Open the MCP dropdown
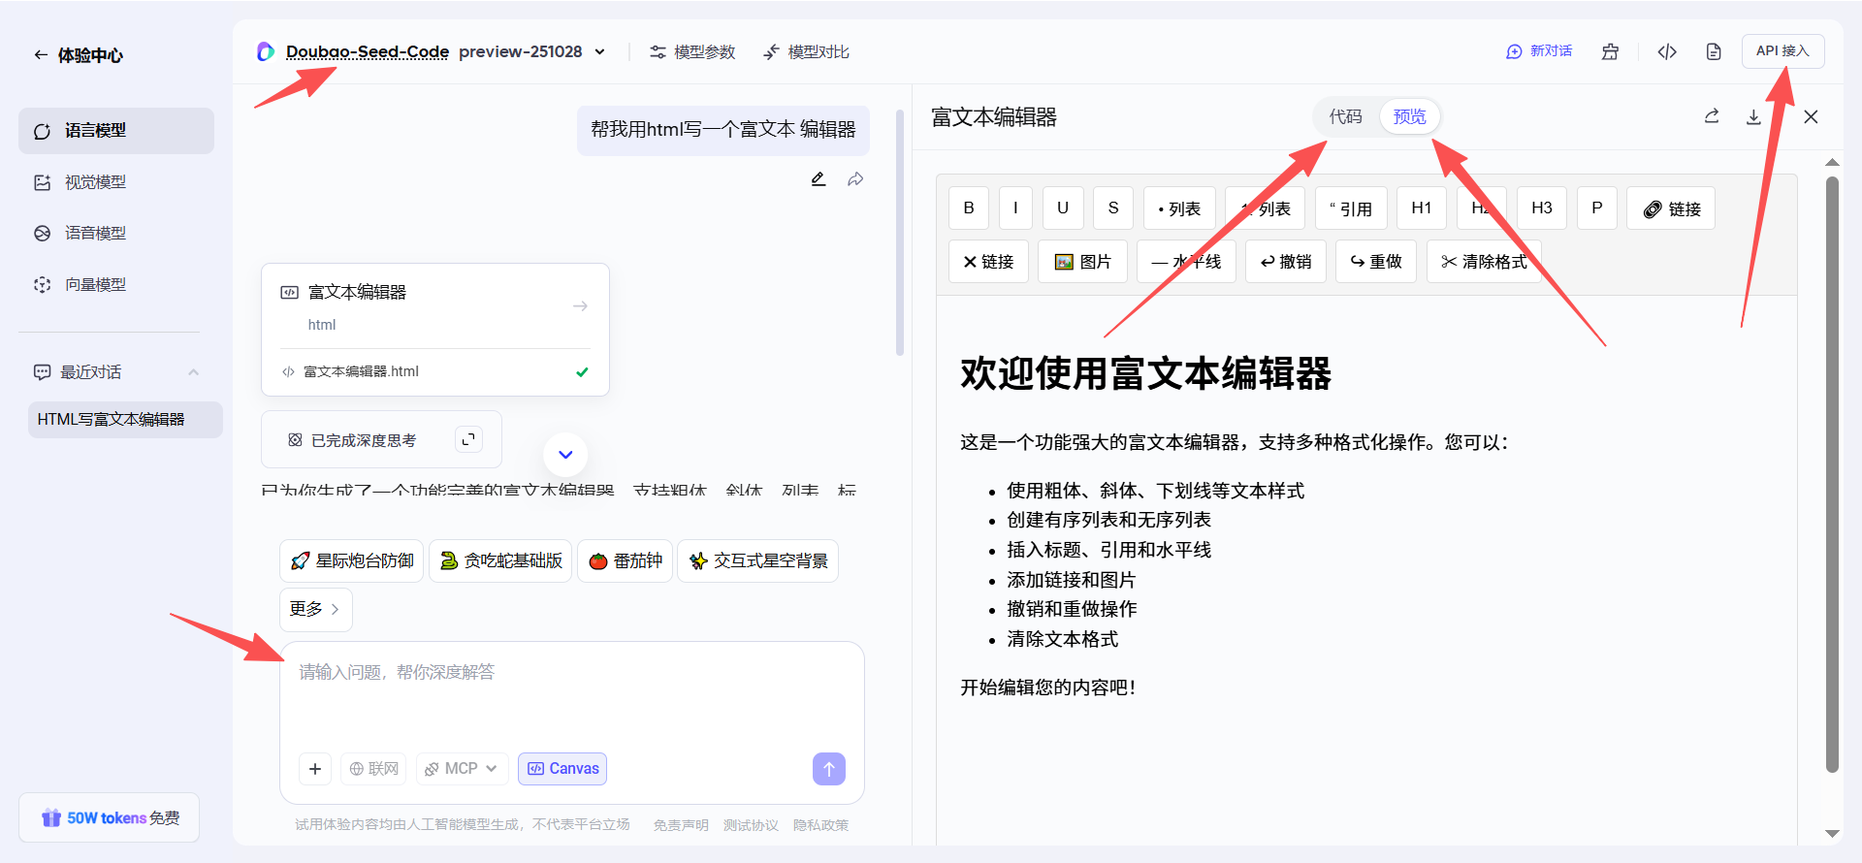Viewport: 1862px width, 863px height. pos(463,769)
